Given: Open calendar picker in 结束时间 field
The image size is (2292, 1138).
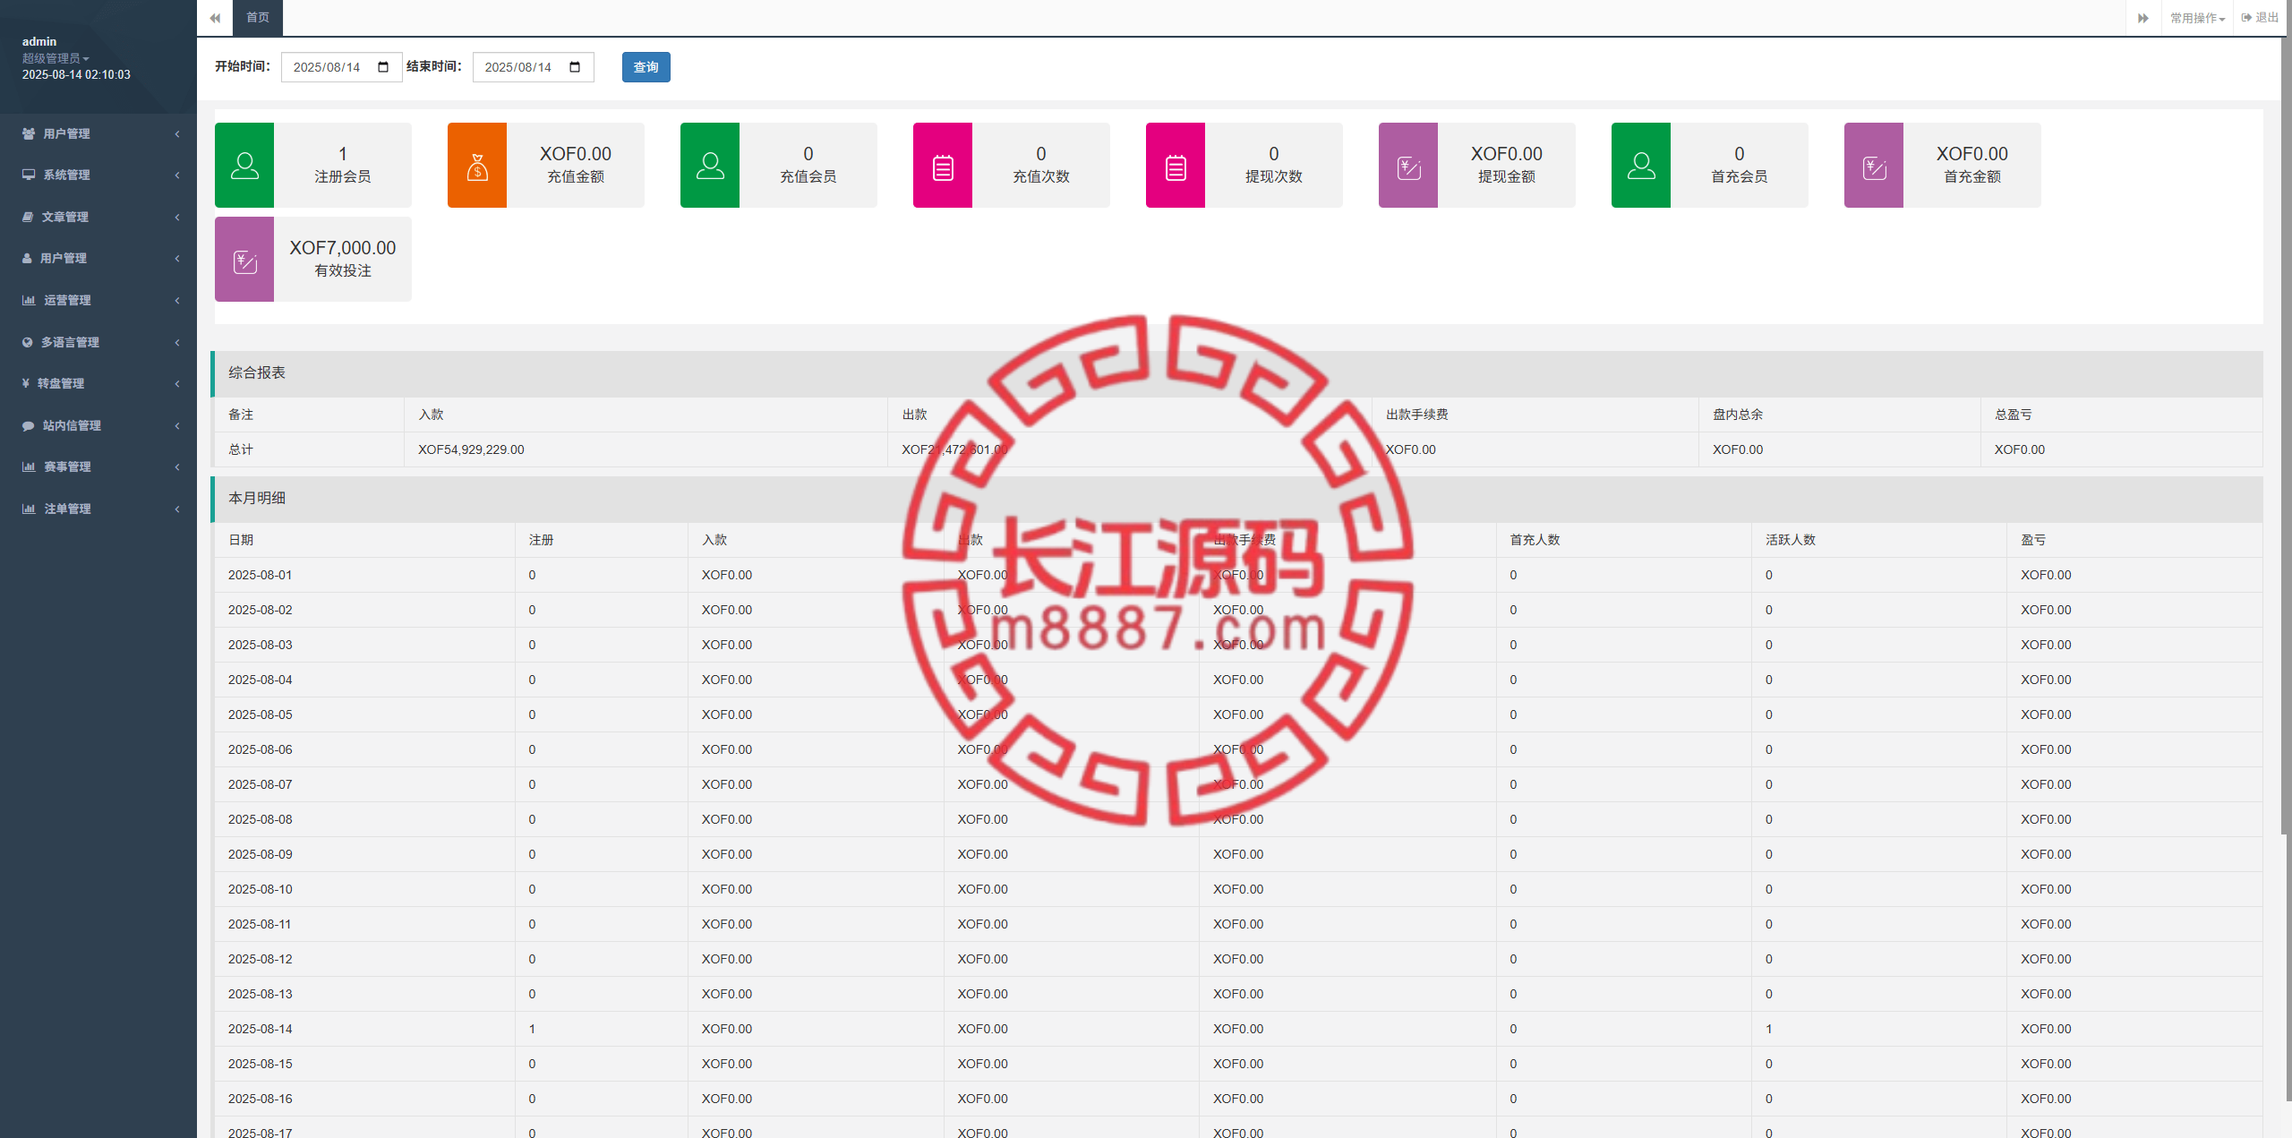Looking at the screenshot, I should pos(575,67).
